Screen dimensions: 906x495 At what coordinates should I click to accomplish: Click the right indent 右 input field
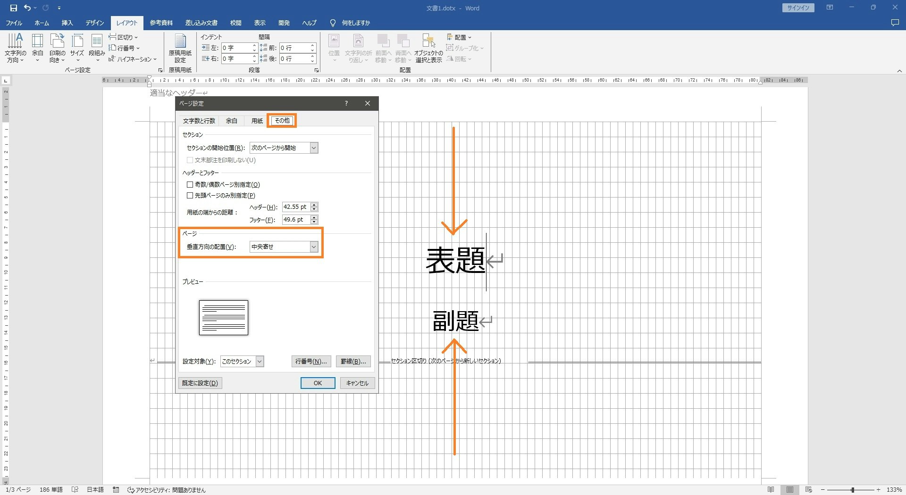236,59
